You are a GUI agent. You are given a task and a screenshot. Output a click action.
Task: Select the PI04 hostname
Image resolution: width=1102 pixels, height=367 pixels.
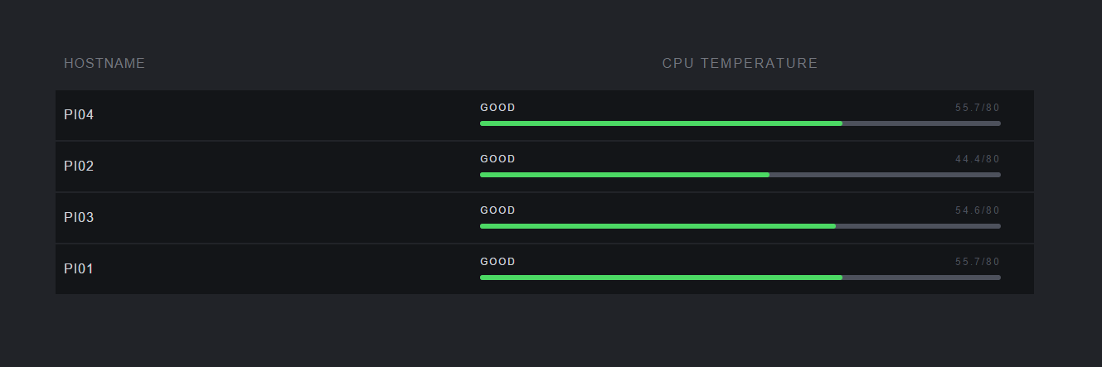pyautogui.click(x=79, y=115)
